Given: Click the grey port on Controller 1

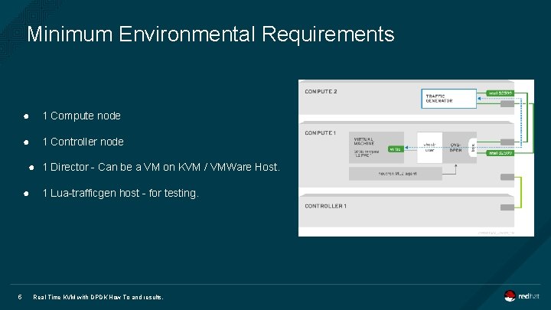Looking at the screenshot, I should coord(507,207).
